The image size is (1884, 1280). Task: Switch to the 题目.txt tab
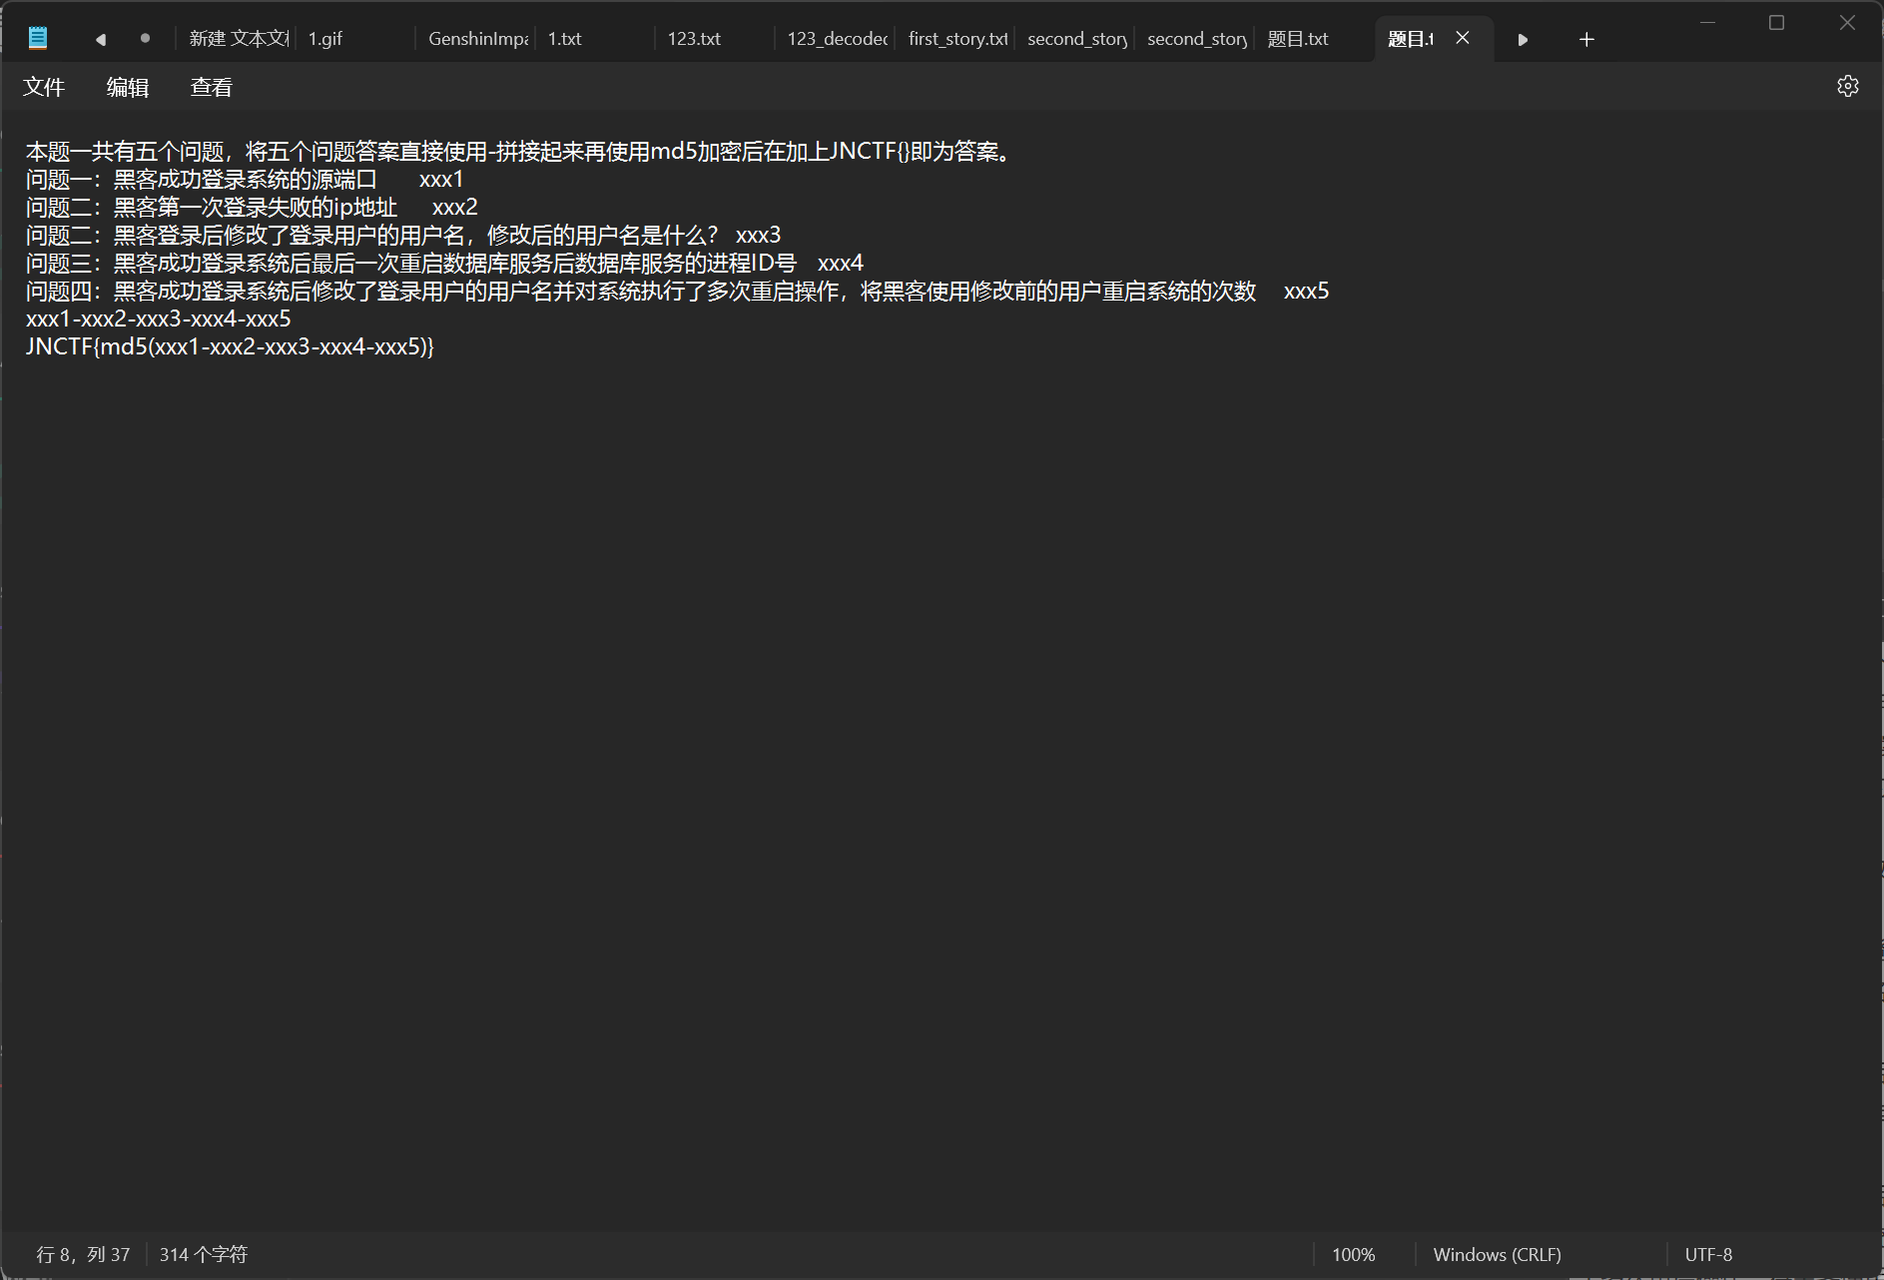(x=1296, y=39)
